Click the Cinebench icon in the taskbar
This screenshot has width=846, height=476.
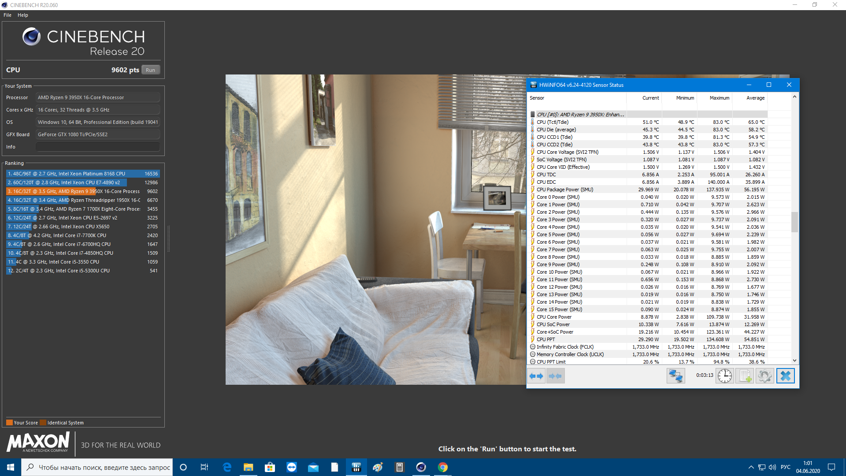tap(421, 467)
